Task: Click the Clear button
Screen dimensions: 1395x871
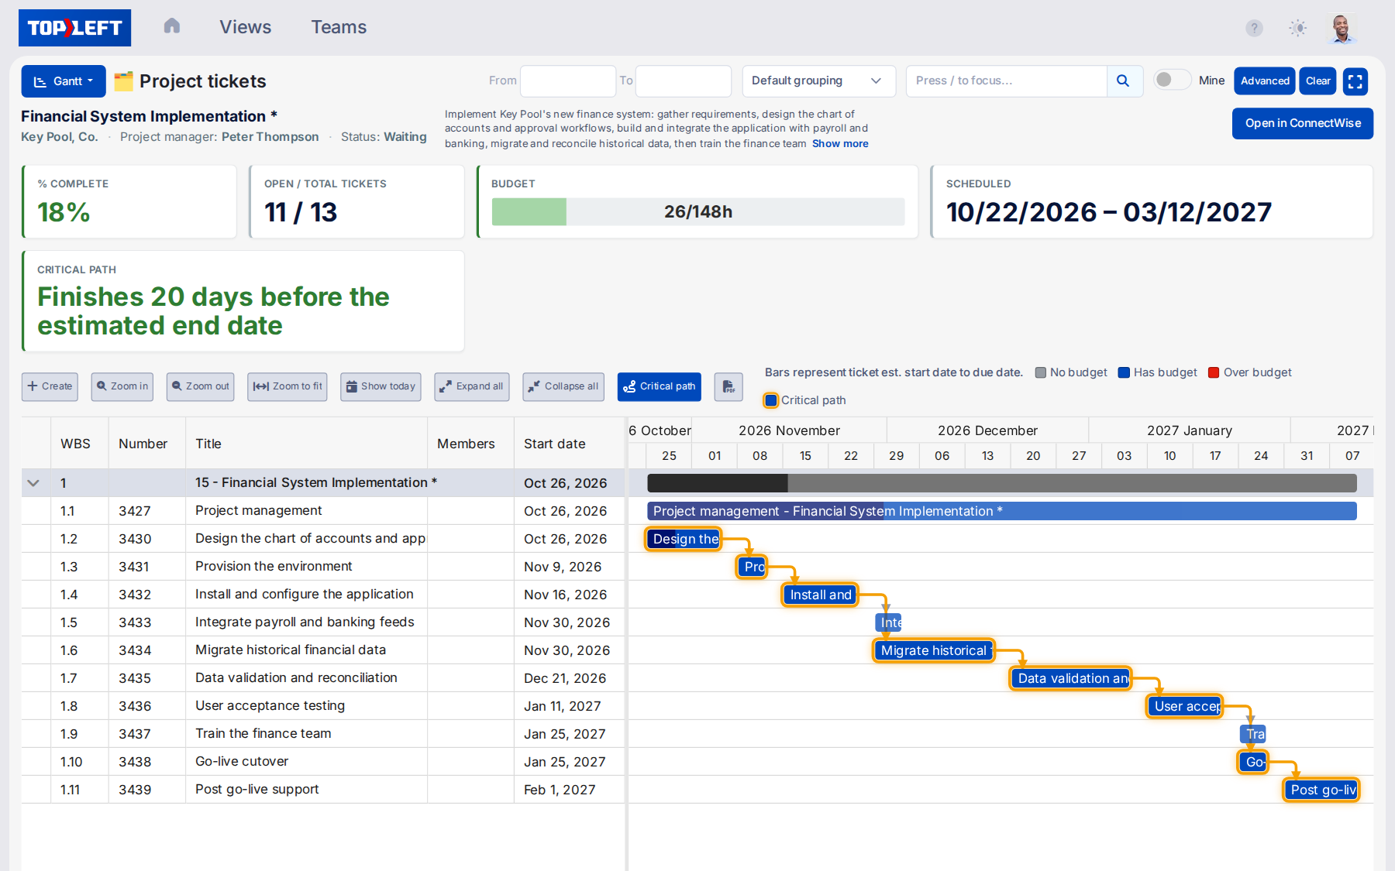Action: 1317,81
